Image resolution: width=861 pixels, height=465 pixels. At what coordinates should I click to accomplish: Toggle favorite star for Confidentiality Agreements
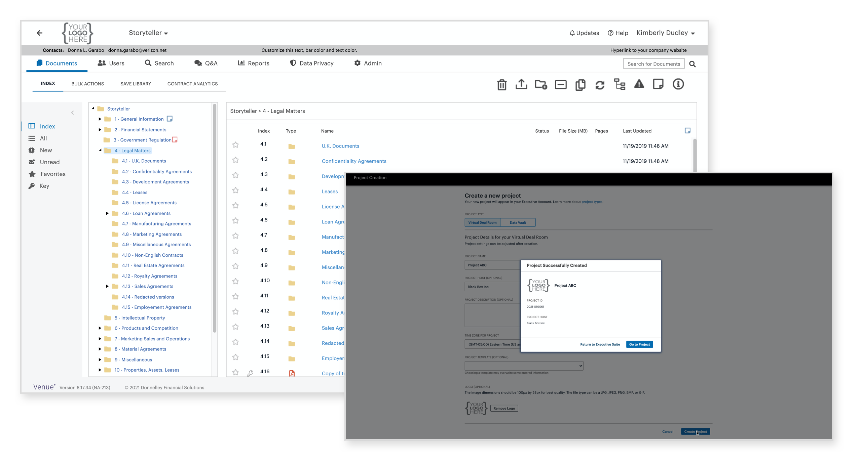click(x=235, y=160)
